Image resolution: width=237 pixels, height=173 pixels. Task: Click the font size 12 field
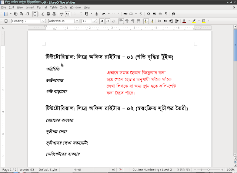87,21
